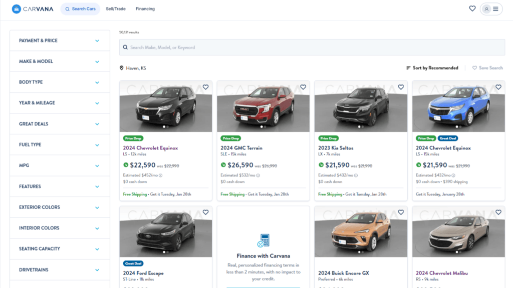Open the account profile icon
The width and height of the screenshot is (513, 288).
[486, 9]
